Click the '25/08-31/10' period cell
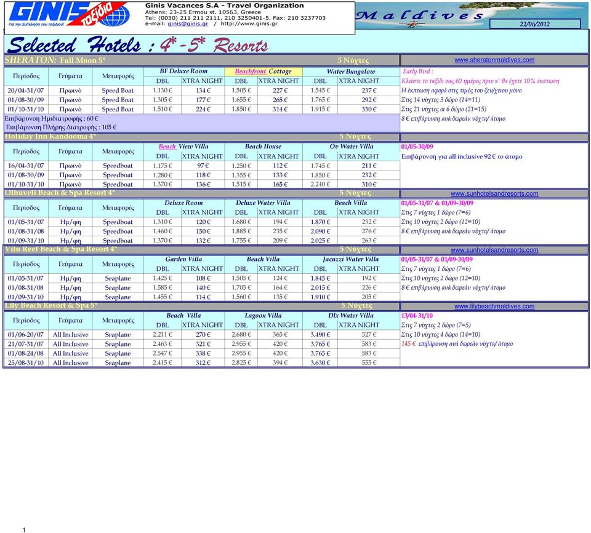The image size is (591, 533). [x=26, y=363]
